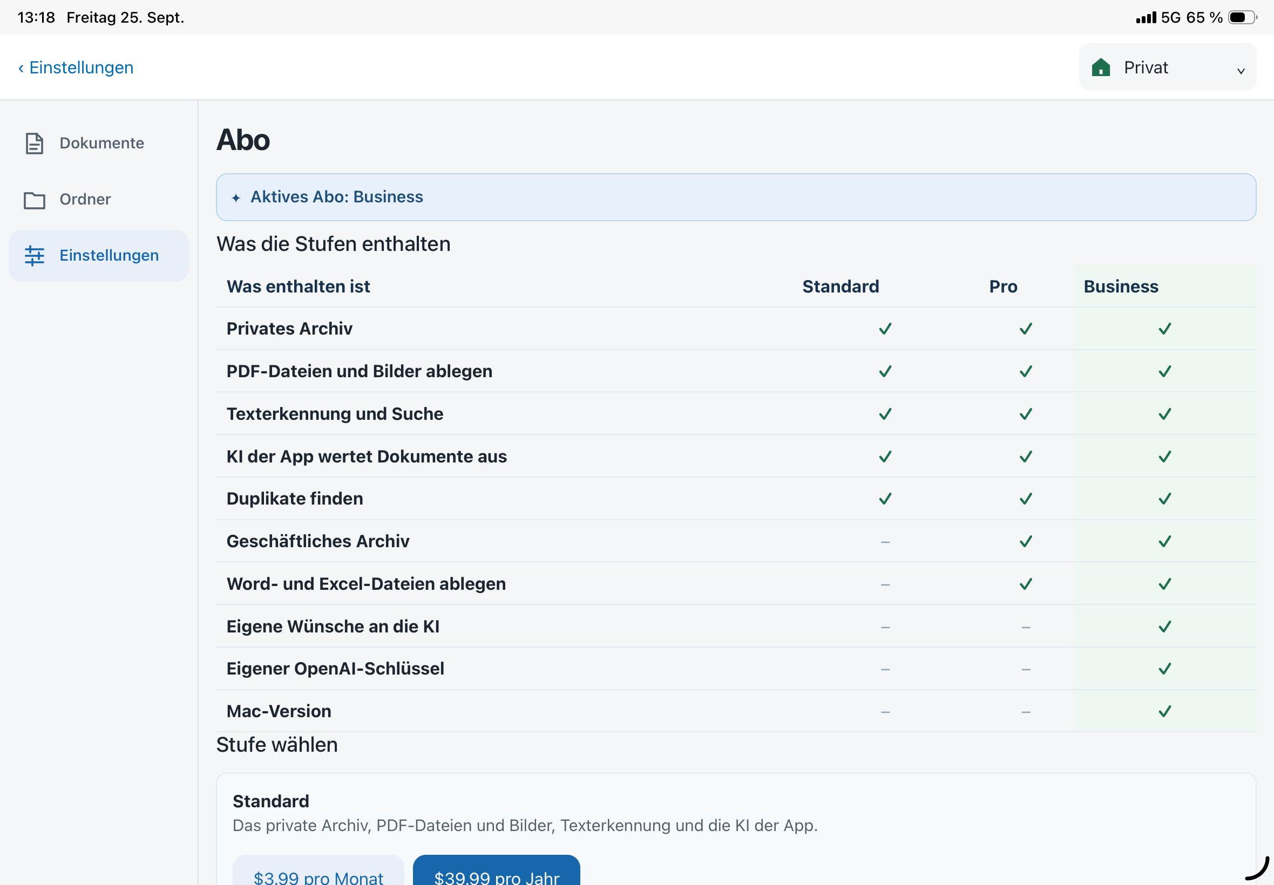This screenshot has height=885, width=1274.
Task: Click the Business column header
Action: [x=1120, y=287]
